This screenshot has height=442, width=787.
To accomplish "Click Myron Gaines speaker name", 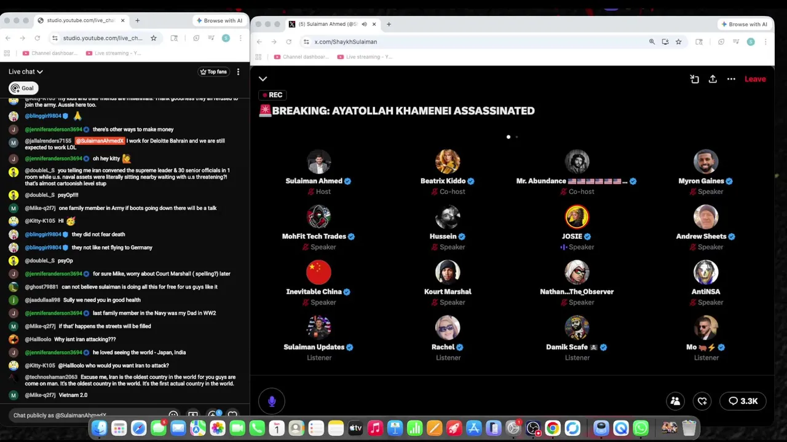I will click(701, 181).
